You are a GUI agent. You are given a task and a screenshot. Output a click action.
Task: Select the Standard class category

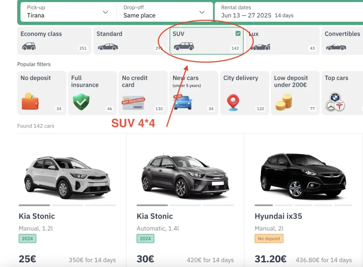(131, 41)
